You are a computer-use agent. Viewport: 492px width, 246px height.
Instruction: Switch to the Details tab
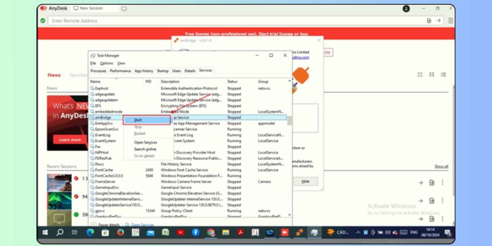point(190,71)
